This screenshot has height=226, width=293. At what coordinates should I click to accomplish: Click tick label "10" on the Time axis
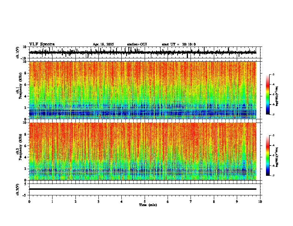(260, 202)
